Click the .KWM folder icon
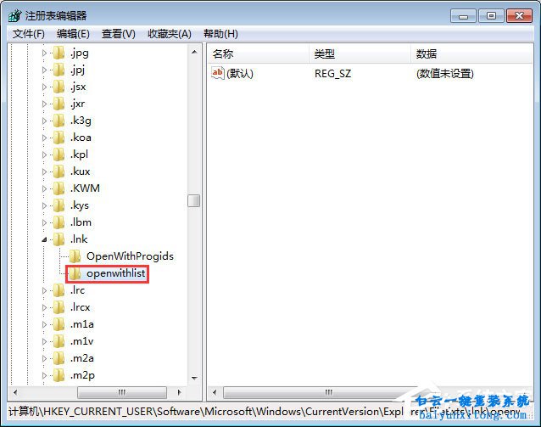541x427 pixels. point(59,188)
